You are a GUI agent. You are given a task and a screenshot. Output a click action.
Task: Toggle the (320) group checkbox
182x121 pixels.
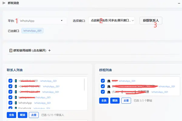point(103,92)
